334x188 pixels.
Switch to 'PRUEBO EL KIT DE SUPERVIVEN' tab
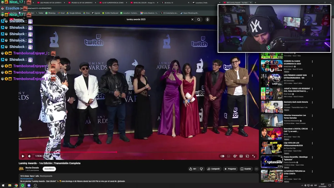[82, 3]
